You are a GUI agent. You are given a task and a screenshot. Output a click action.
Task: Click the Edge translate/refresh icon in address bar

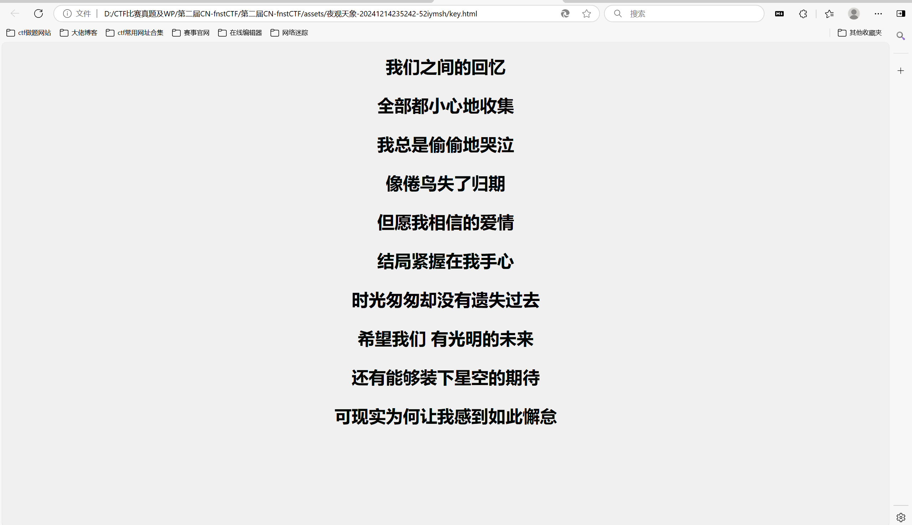pyautogui.click(x=565, y=14)
